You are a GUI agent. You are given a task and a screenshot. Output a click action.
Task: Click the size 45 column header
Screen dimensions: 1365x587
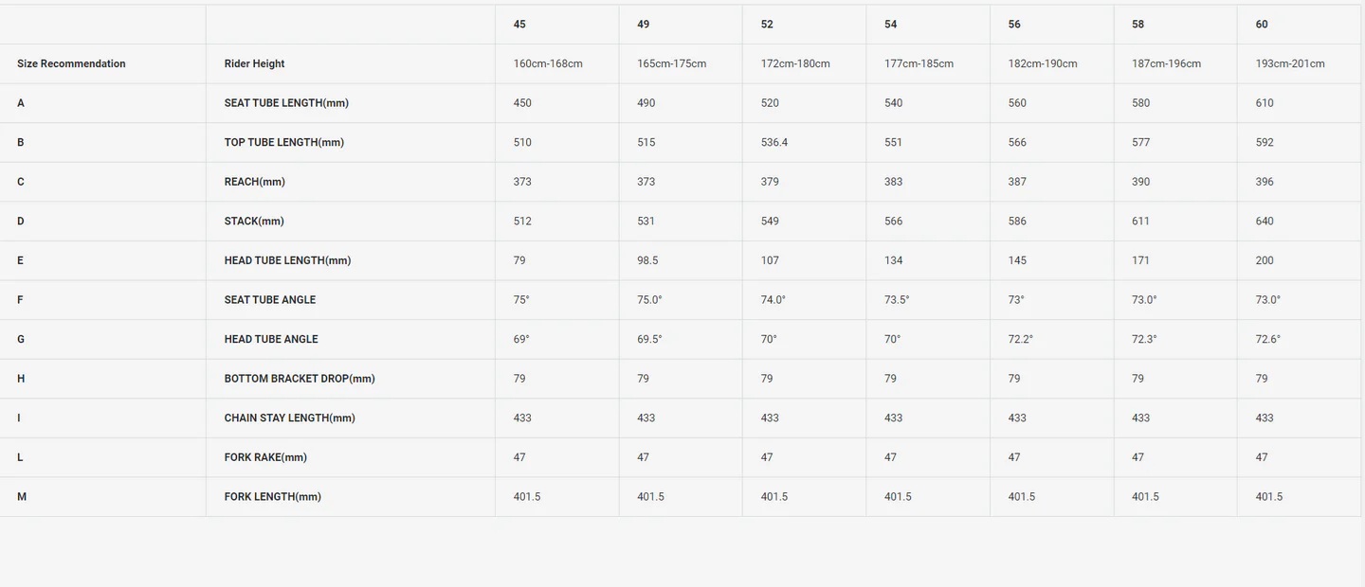point(519,25)
